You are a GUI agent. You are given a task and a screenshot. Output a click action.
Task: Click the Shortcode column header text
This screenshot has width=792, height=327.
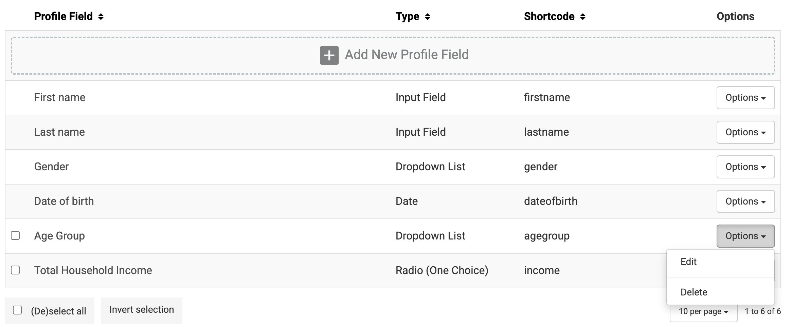pos(549,16)
